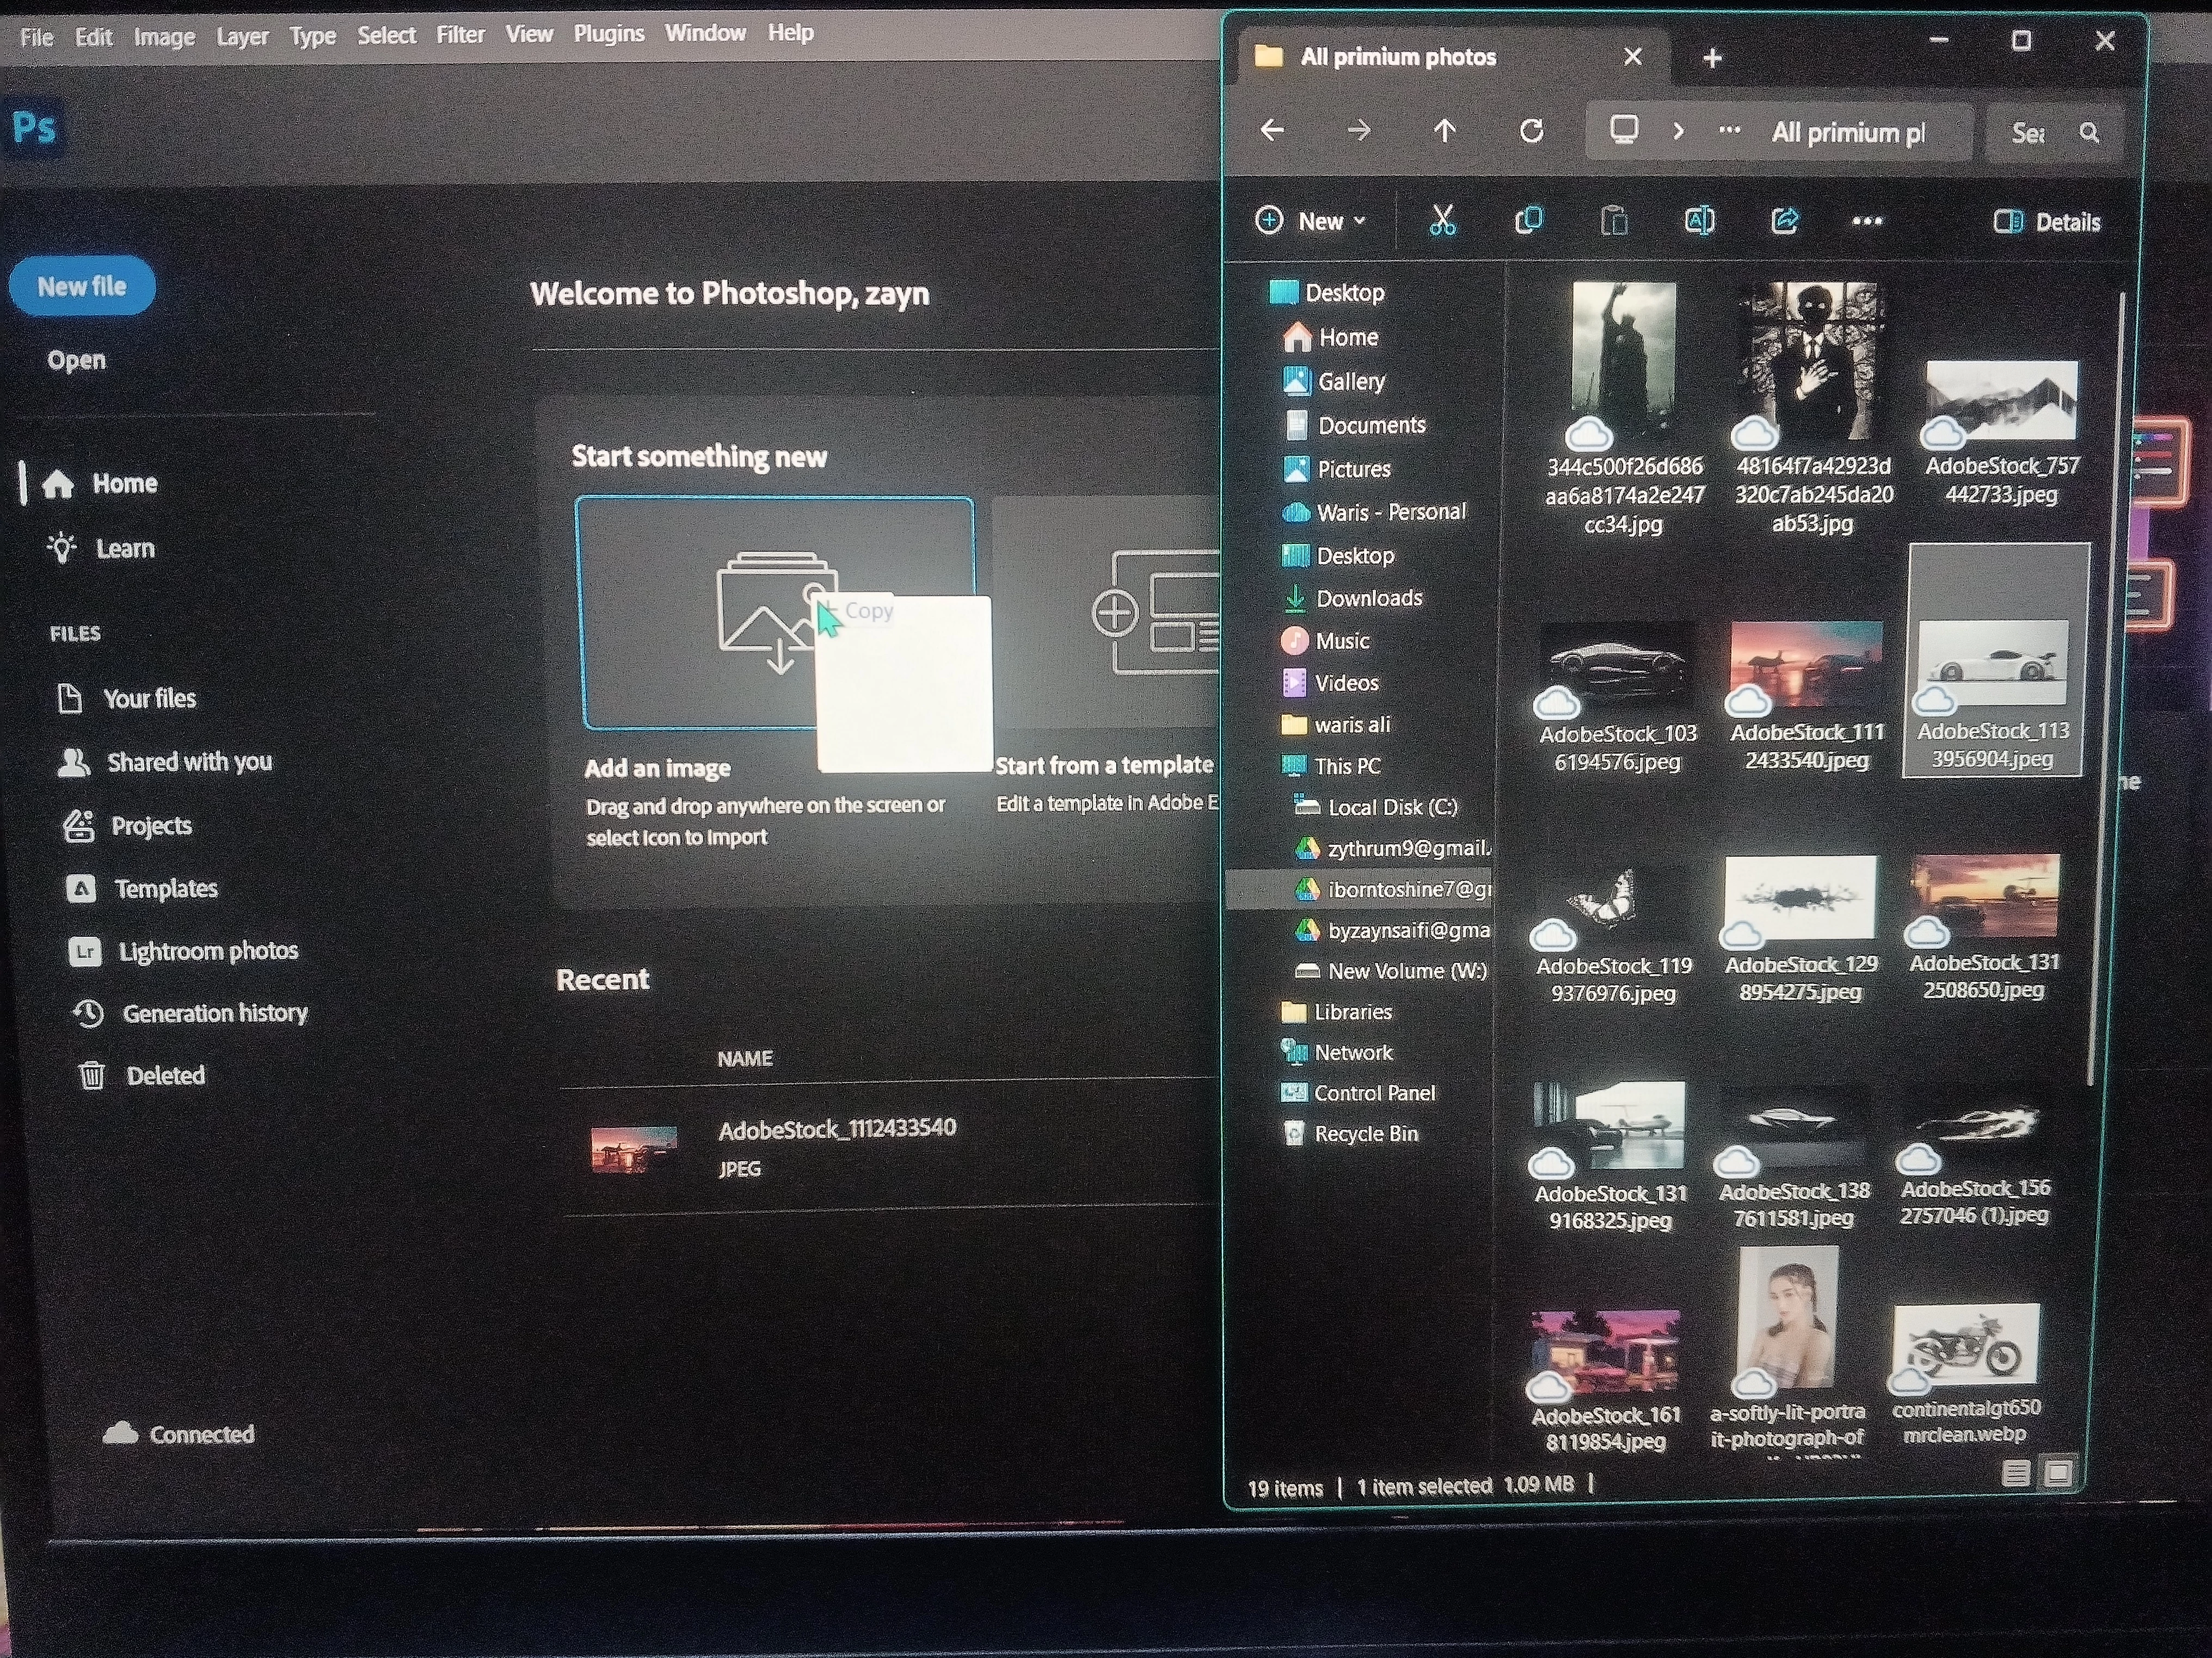Screen dimensions: 2212x1658
Task: Expand the New dropdown in Explorer
Action: (x=1311, y=221)
